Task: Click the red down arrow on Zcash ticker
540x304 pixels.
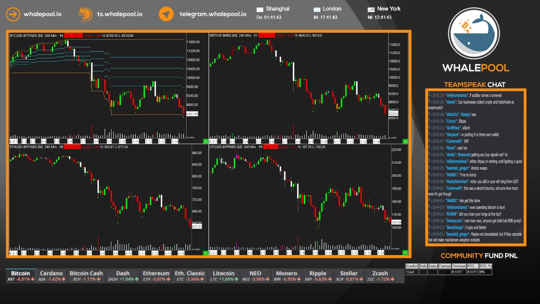Action: pyautogui.click(x=393, y=280)
